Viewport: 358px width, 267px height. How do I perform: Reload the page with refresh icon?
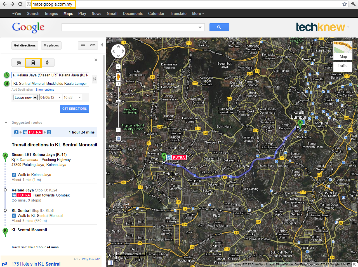20,4
